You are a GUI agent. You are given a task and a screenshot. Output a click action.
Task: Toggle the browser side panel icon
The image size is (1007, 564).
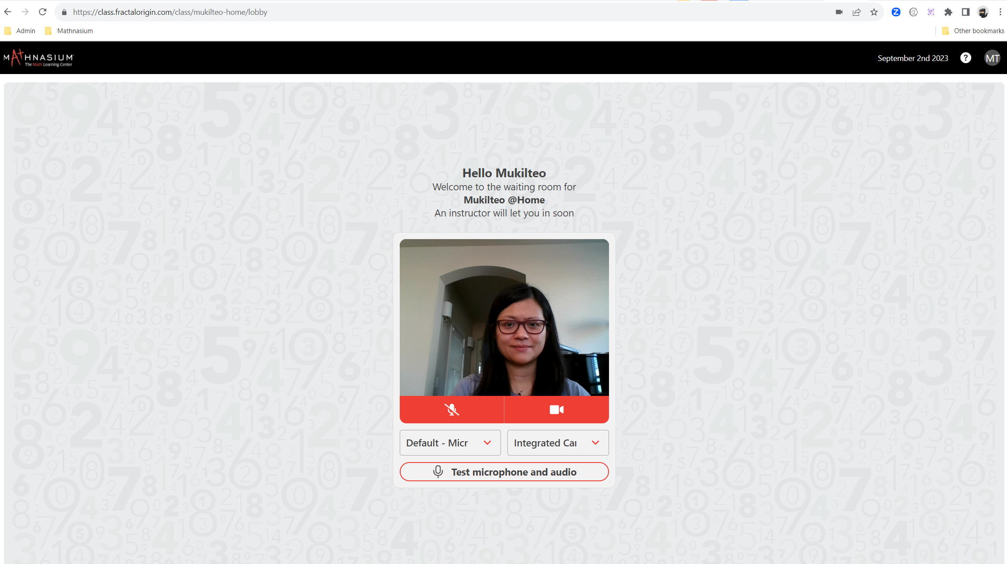pyautogui.click(x=966, y=12)
